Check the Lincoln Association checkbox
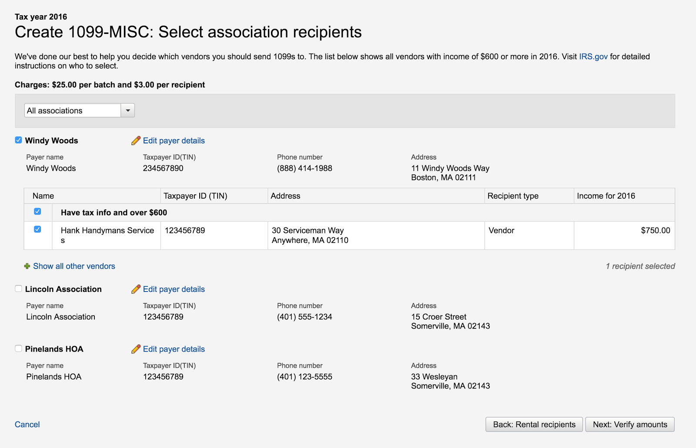696x448 pixels. [x=18, y=289]
